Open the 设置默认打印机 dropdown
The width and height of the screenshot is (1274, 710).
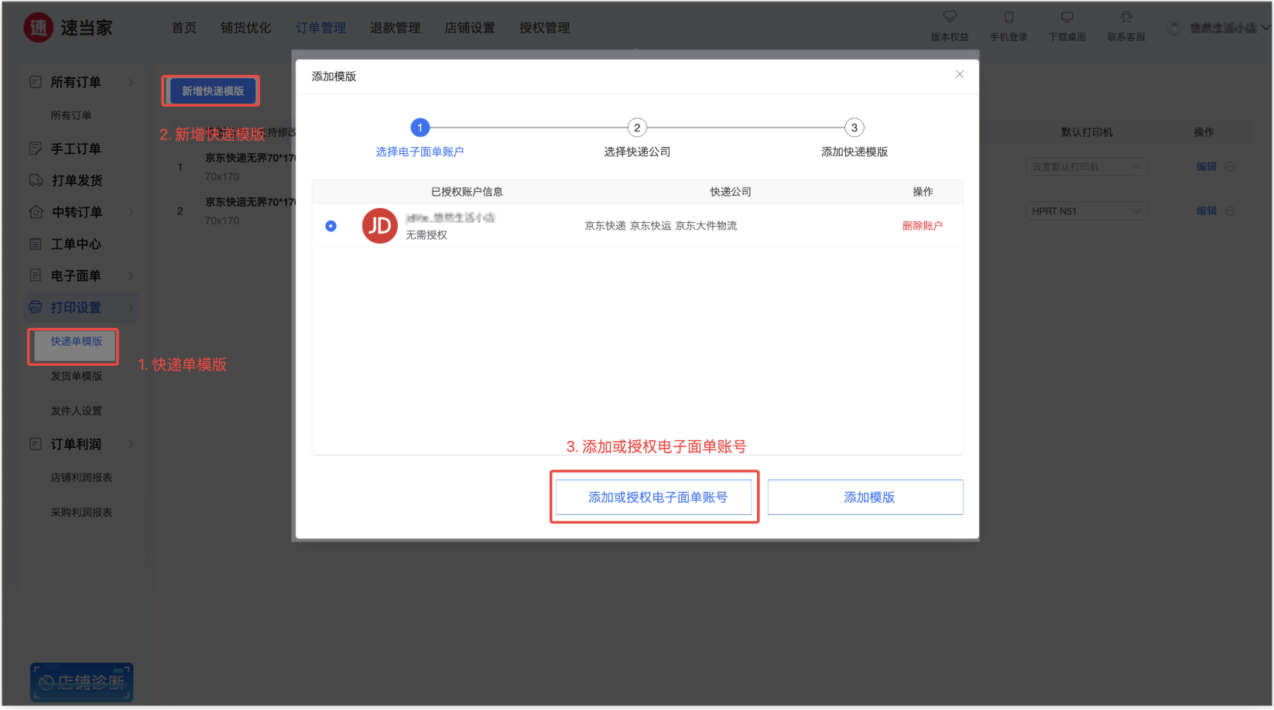point(1086,167)
